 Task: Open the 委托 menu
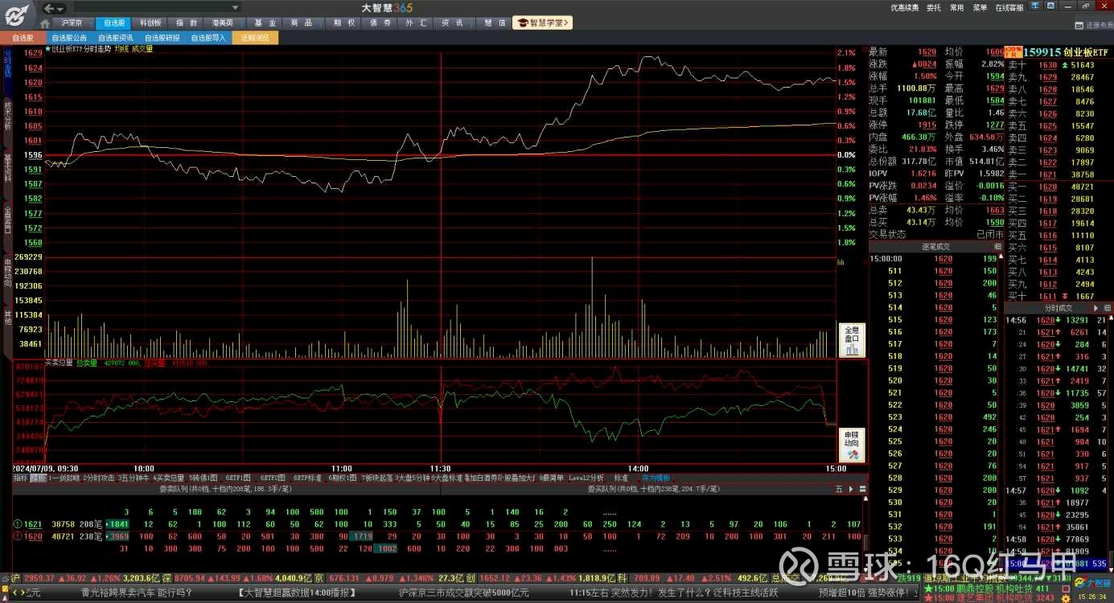click(934, 8)
